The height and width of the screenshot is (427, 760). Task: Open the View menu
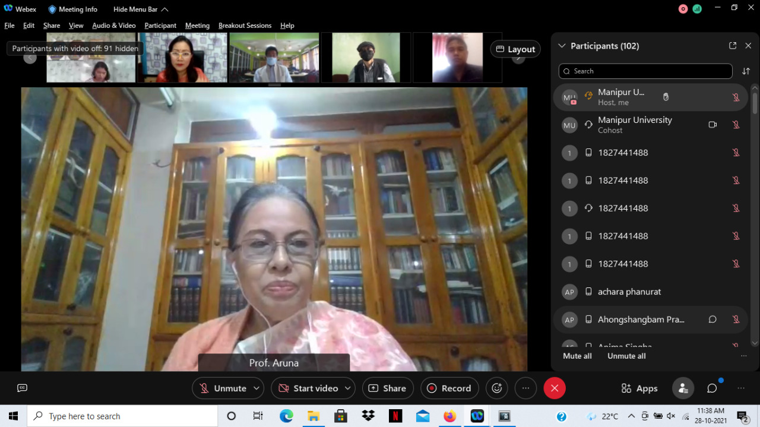click(x=76, y=26)
